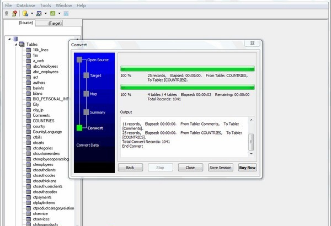Click table icon beside city_ip
The width and height of the screenshot is (331, 226).
pos(29,110)
